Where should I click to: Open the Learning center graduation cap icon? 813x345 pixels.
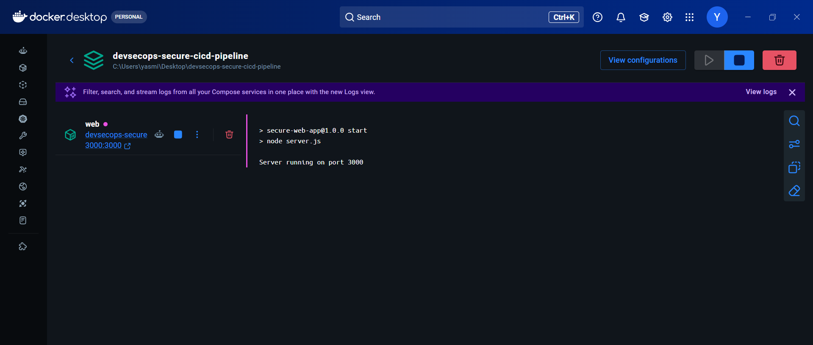[644, 17]
